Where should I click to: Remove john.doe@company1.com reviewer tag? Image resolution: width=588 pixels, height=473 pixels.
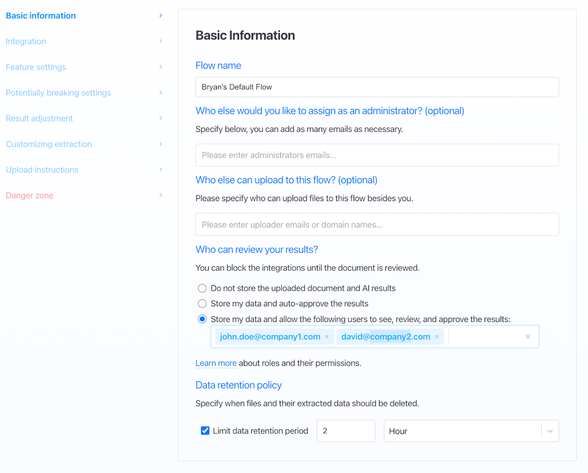pyautogui.click(x=327, y=337)
